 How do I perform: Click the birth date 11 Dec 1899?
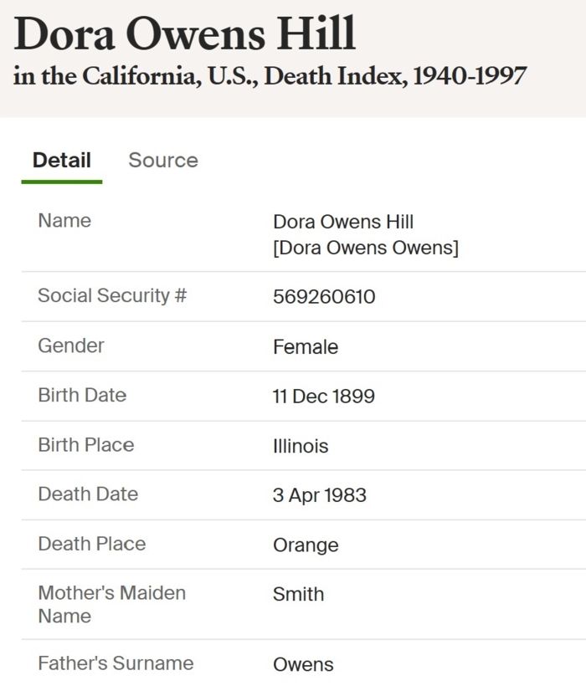(324, 397)
